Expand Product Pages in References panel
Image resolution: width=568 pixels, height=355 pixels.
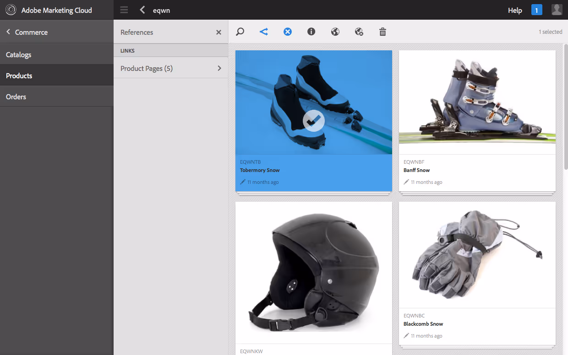tap(170, 67)
